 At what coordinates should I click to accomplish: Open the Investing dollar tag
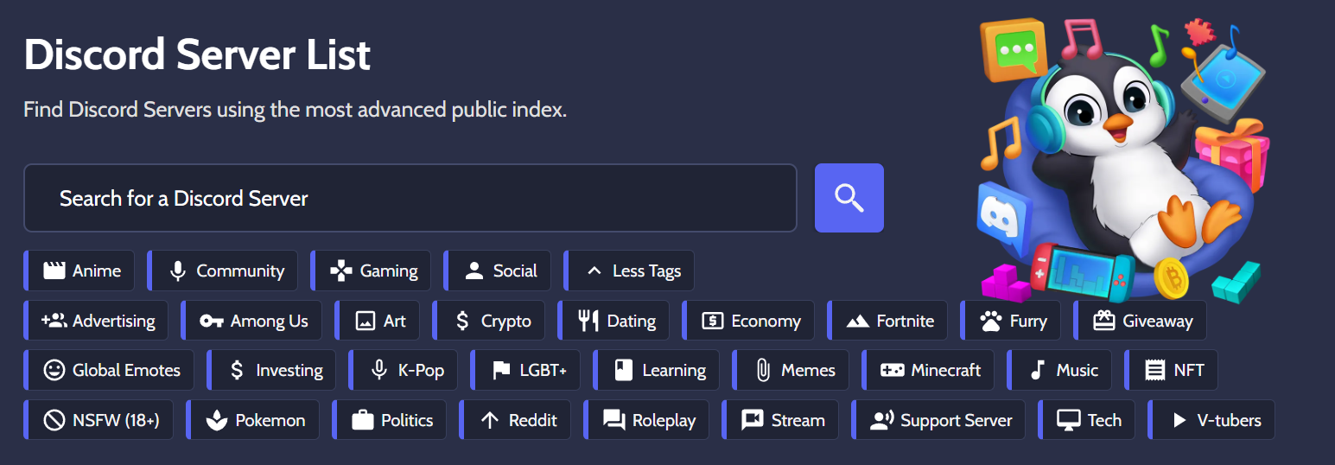271,370
